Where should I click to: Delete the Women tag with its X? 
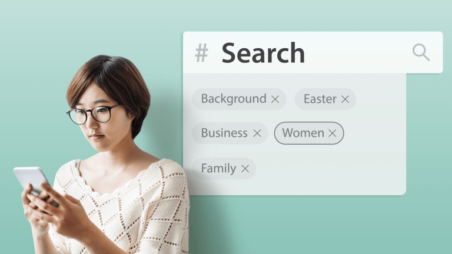(333, 133)
